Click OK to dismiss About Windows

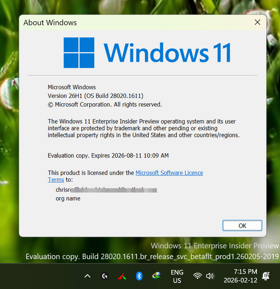click(242, 225)
